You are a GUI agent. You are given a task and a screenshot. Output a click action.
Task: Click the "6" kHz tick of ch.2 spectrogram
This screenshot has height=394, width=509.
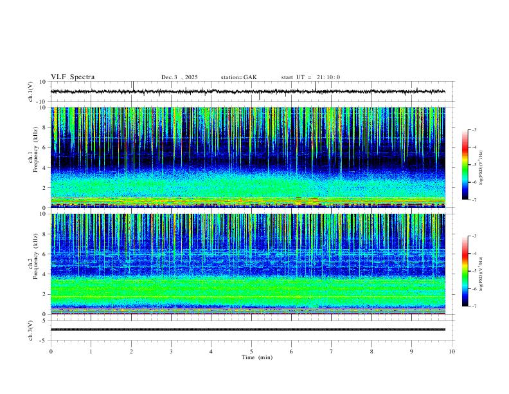[x=45, y=254]
